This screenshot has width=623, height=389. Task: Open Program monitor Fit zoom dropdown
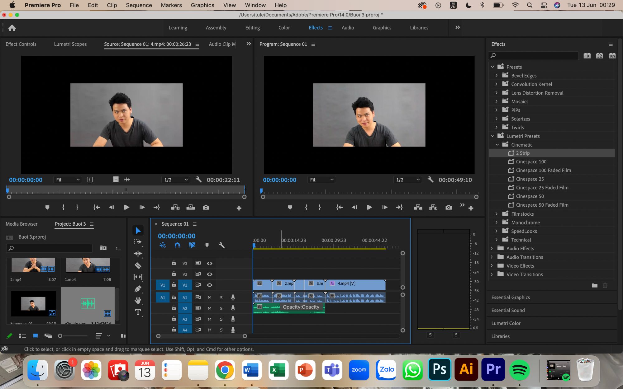click(321, 180)
